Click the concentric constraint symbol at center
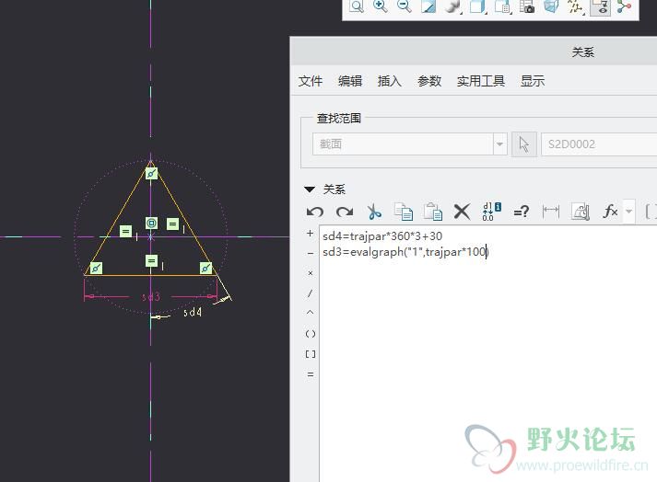Viewport: 657px width, 482px height. [151, 223]
